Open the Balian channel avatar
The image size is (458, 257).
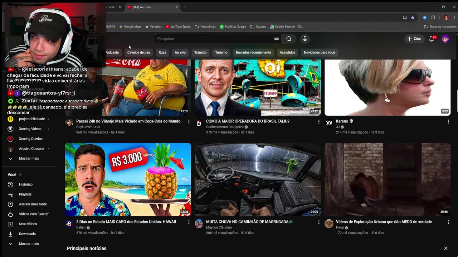tap(69, 224)
